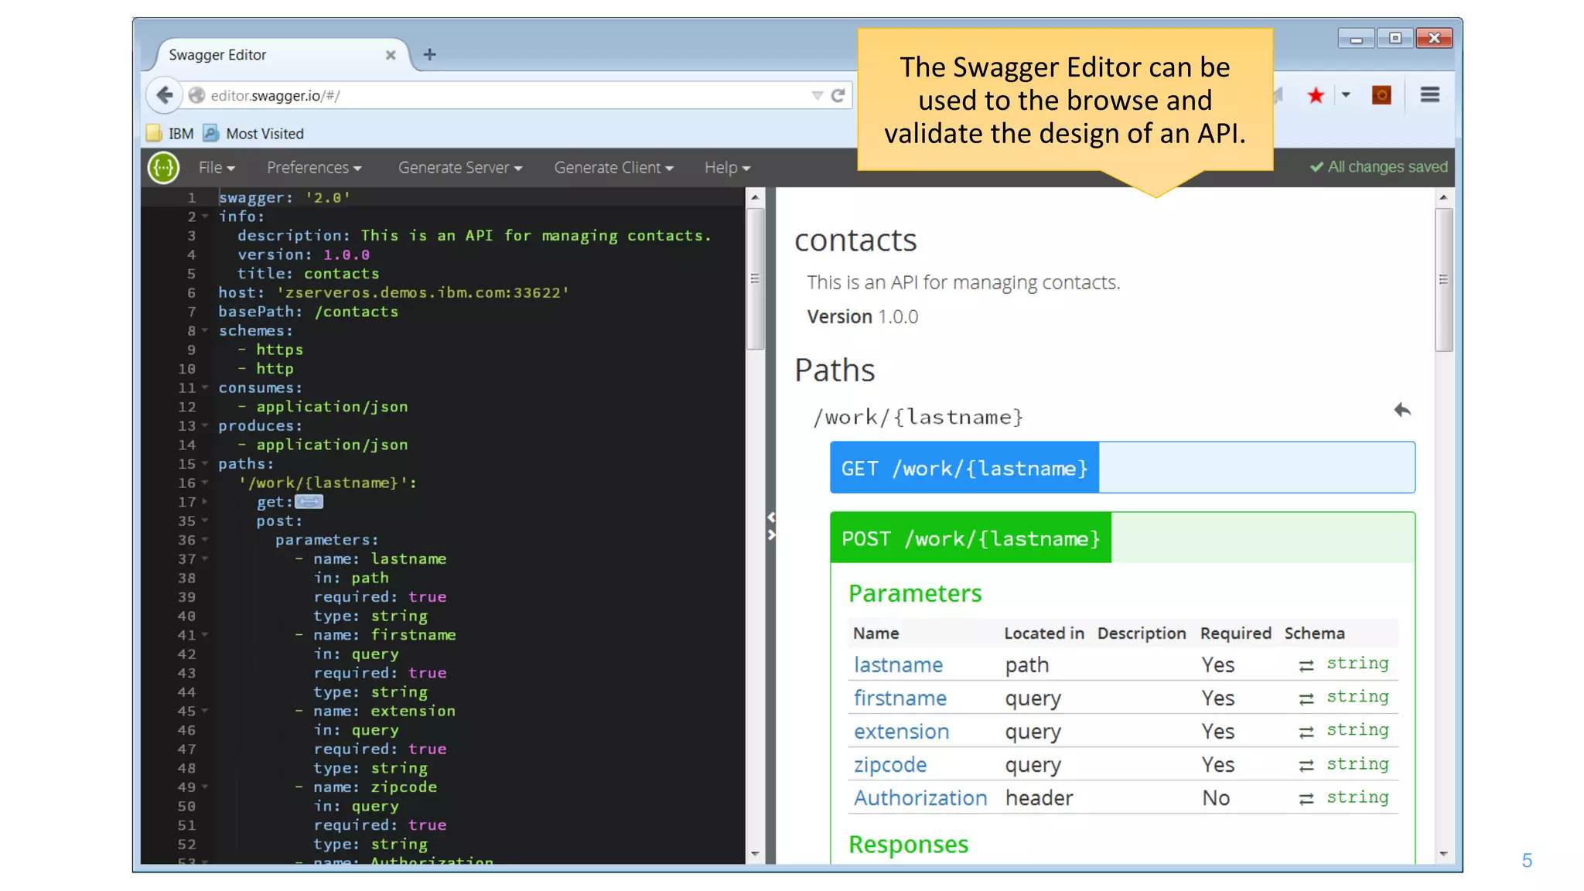The height and width of the screenshot is (891, 1584).
Task: Click the red star bookmark icon
Action: (x=1315, y=95)
